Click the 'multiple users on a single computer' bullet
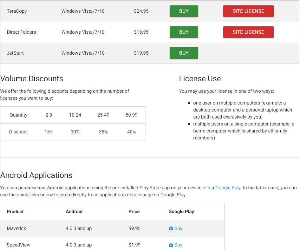The image size is (300, 250). click(244, 131)
